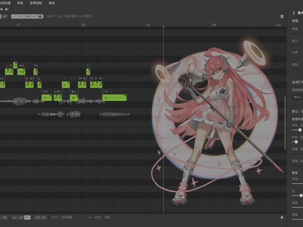Select the first parameter curve edit mode
The width and height of the screenshot is (303, 227).
(x=15, y=217)
